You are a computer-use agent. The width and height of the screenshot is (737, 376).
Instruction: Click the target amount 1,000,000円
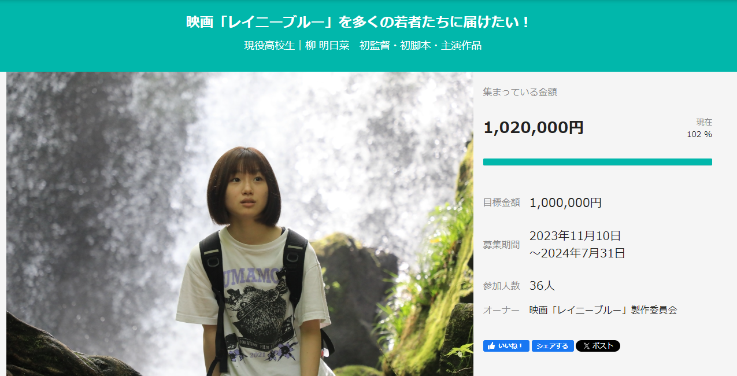pyautogui.click(x=565, y=202)
